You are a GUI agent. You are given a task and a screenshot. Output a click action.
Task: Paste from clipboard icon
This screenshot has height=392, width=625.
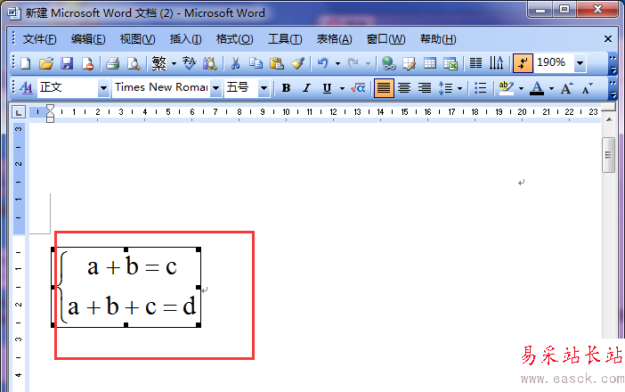tap(277, 63)
